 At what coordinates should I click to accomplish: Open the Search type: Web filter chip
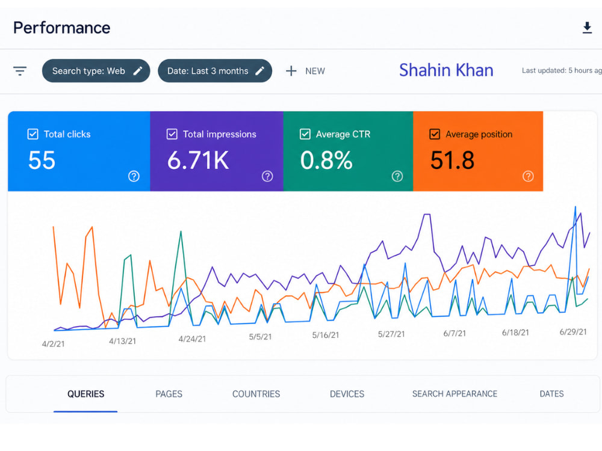(96, 71)
